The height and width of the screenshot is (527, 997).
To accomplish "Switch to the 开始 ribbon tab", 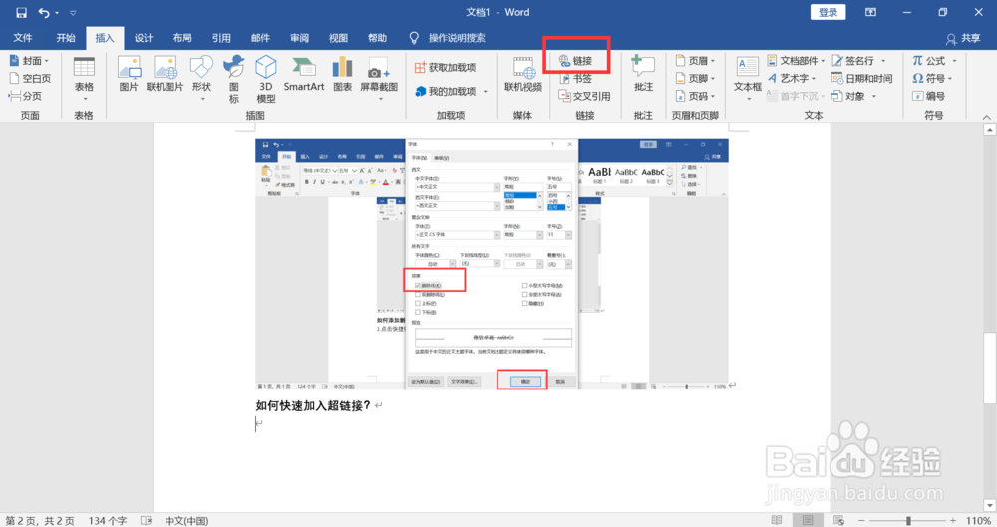I will click(66, 38).
